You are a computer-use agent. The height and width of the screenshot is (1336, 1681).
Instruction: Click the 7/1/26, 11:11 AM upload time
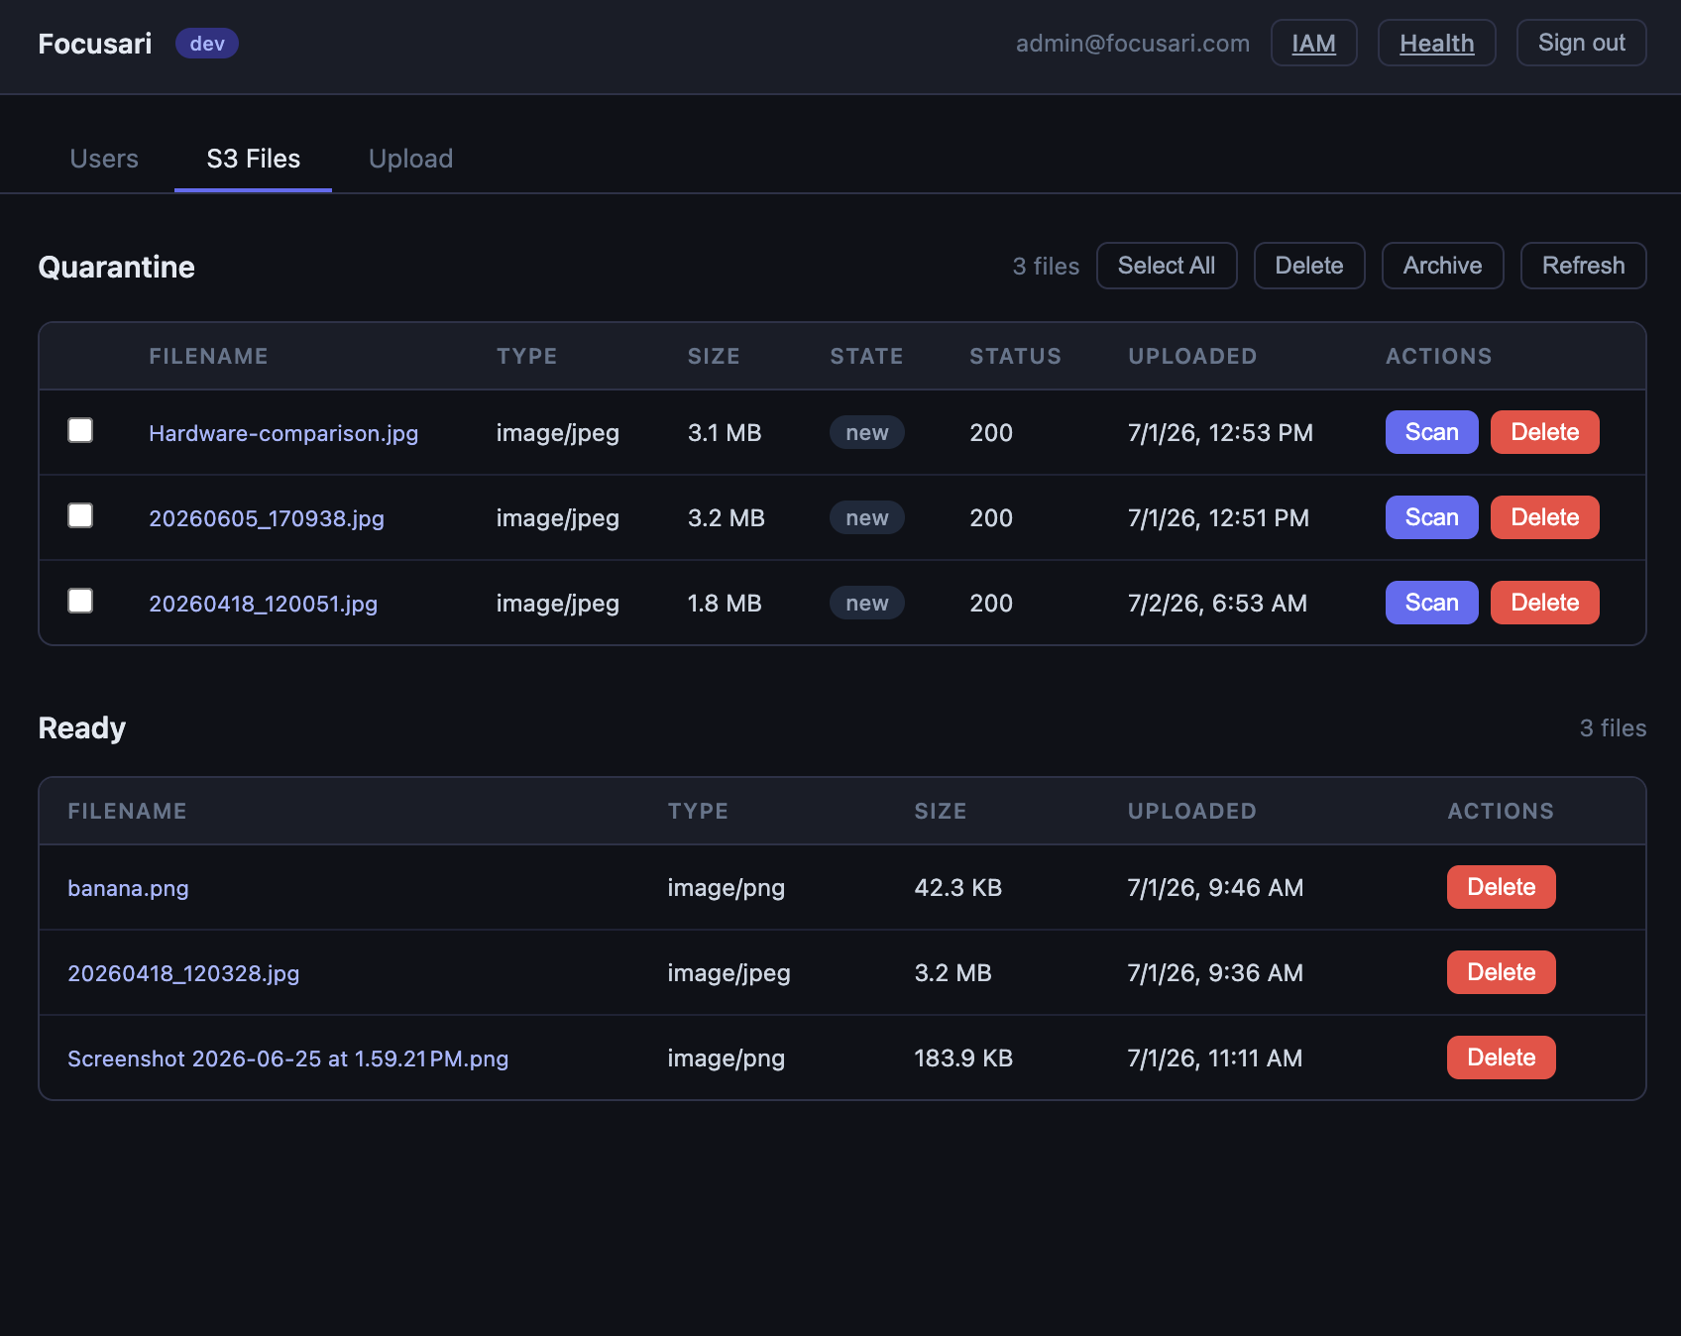click(x=1215, y=1058)
